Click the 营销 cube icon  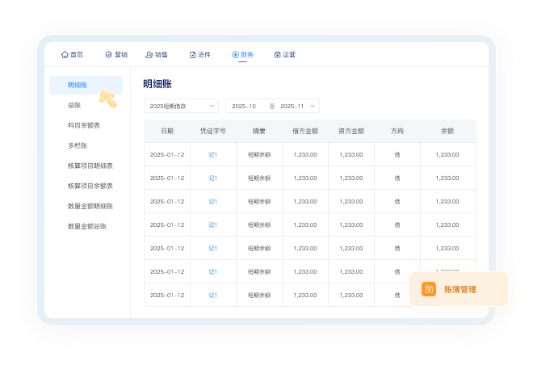click(x=108, y=55)
